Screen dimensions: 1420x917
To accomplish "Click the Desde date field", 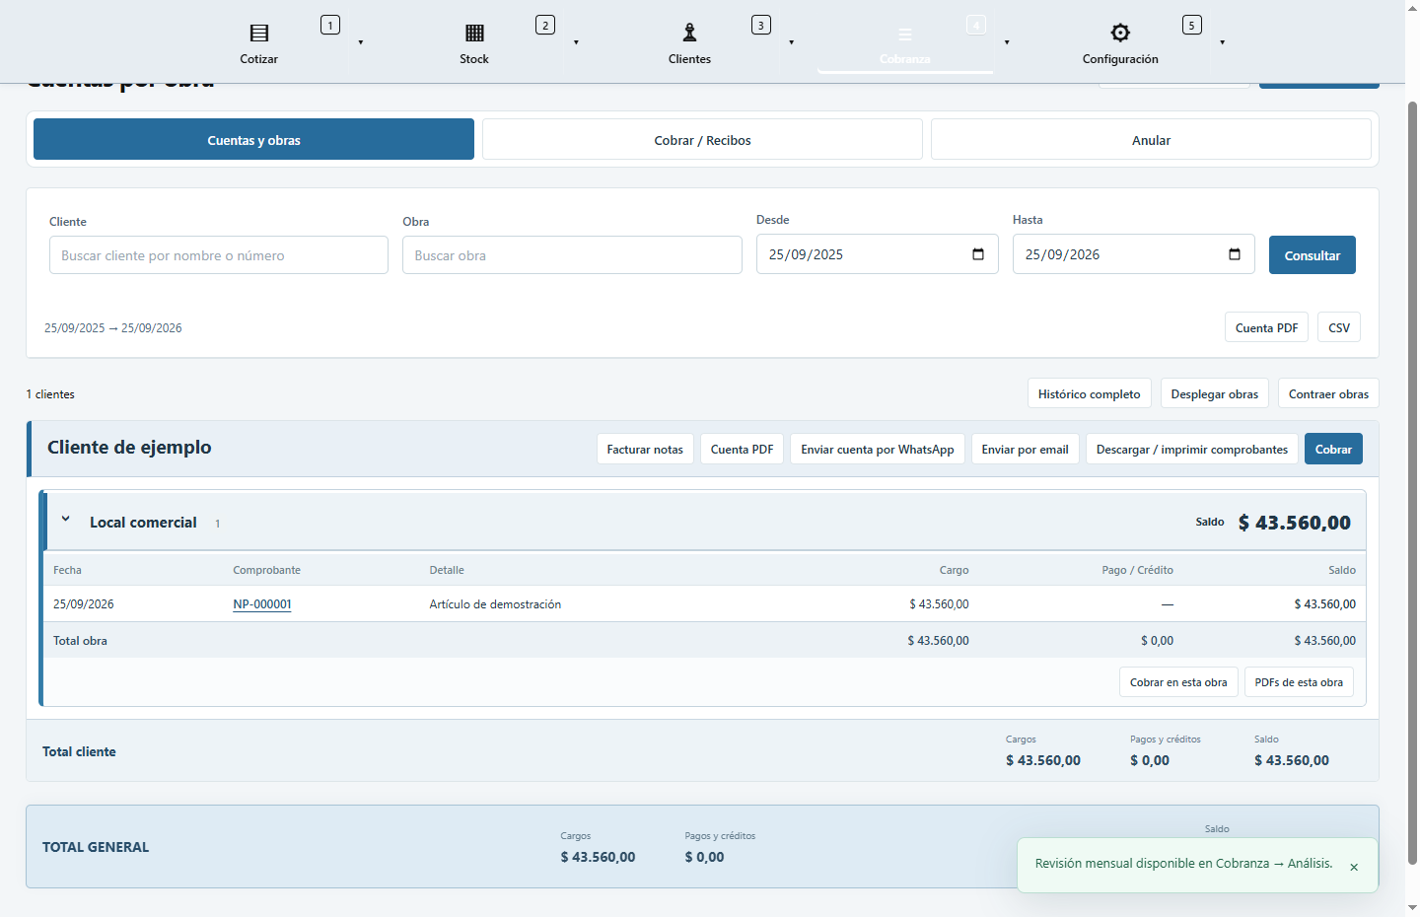I will (877, 254).
